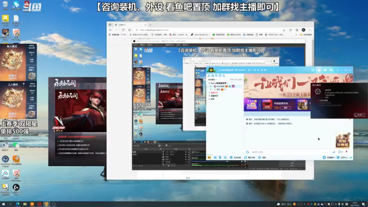
Task: Click the YY chat message input field
Action: point(290,152)
